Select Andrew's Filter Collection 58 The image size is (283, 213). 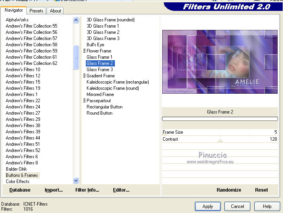pos(31,45)
